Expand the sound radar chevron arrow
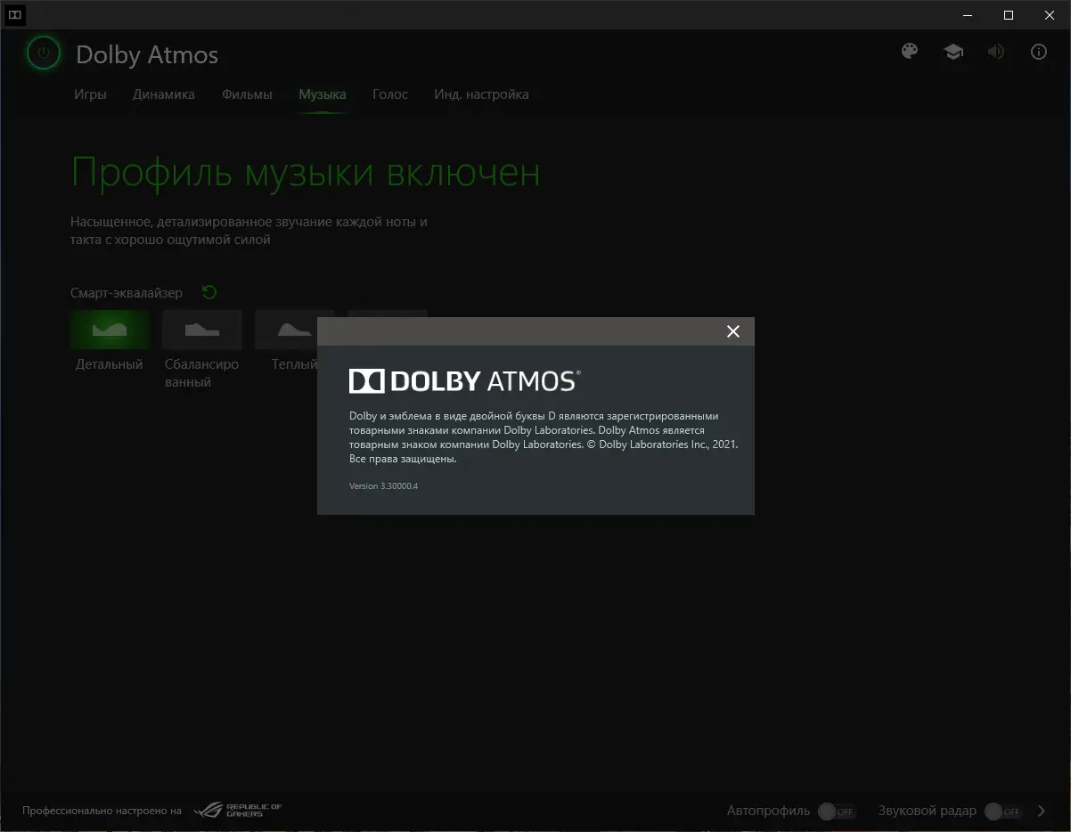This screenshot has height=832, width=1071. point(1042,812)
